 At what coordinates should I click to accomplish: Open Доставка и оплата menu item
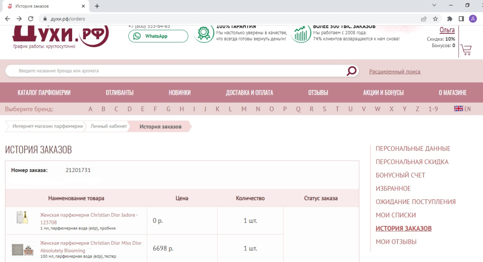point(250,93)
